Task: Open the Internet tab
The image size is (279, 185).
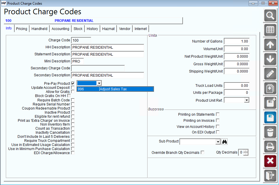Action: (141, 29)
